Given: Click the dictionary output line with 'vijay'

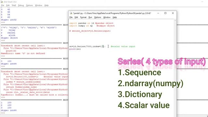Looking at the screenshot, I should point(29,27).
